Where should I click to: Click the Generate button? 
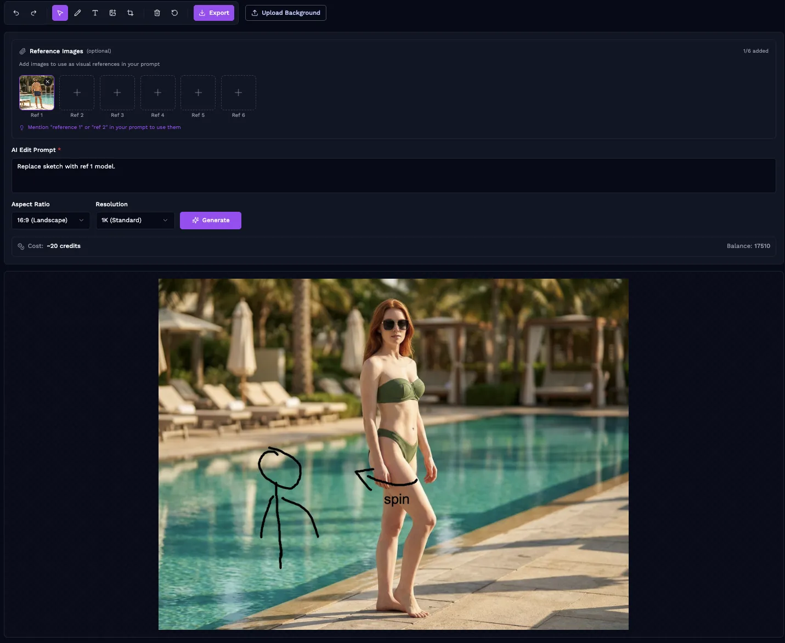tap(211, 221)
